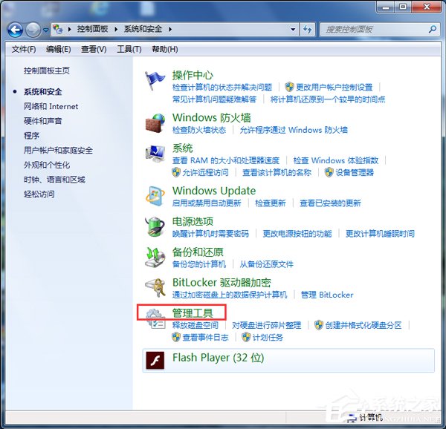Image resolution: width=446 pixels, height=429 pixels.
Task: Select 网络和 Internet in the sidebar
Action: pyautogui.click(x=51, y=106)
